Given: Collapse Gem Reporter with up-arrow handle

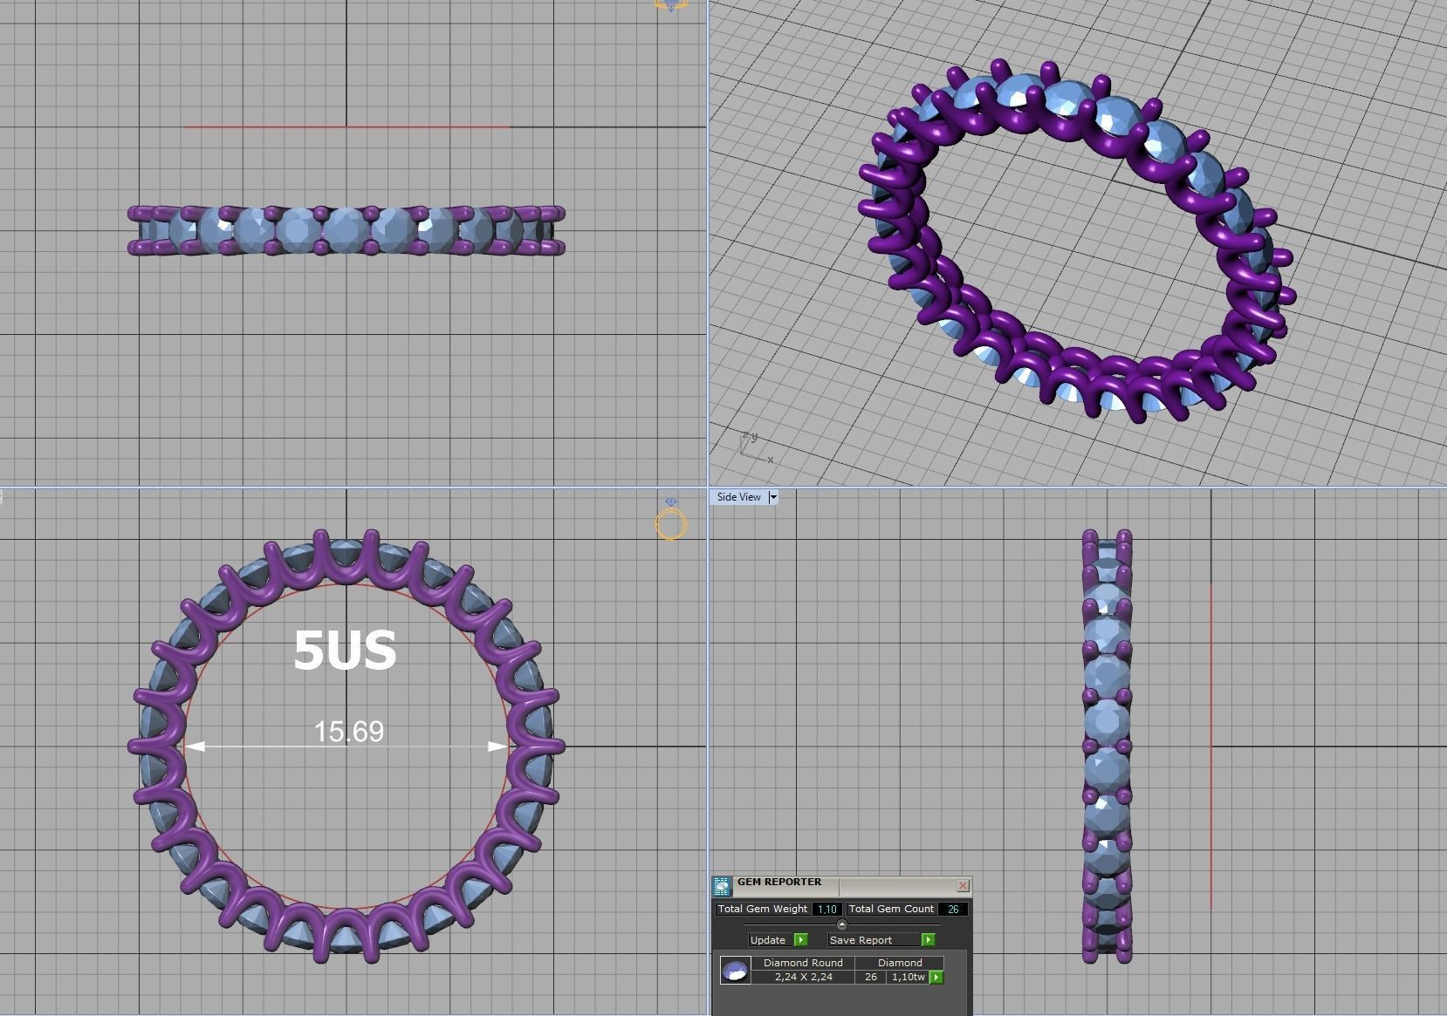Looking at the screenshot, I should [x=841, y=924].
